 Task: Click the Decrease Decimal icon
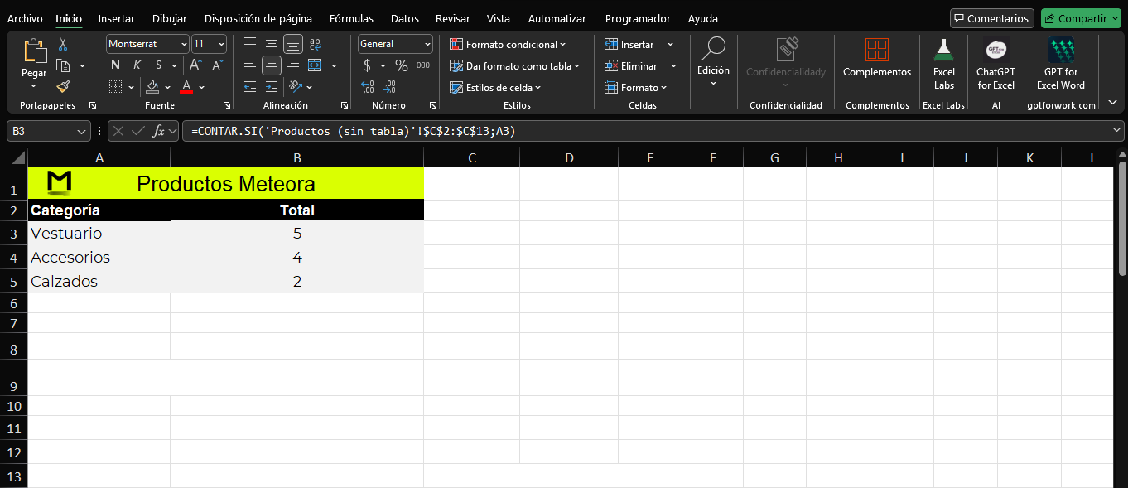[389, 86]
